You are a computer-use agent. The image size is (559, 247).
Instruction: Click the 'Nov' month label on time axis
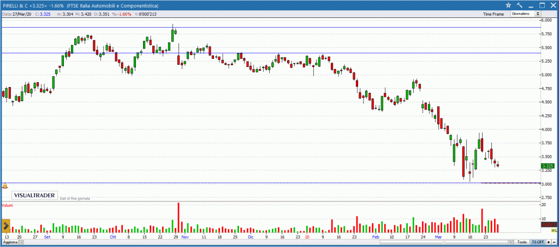185,236
